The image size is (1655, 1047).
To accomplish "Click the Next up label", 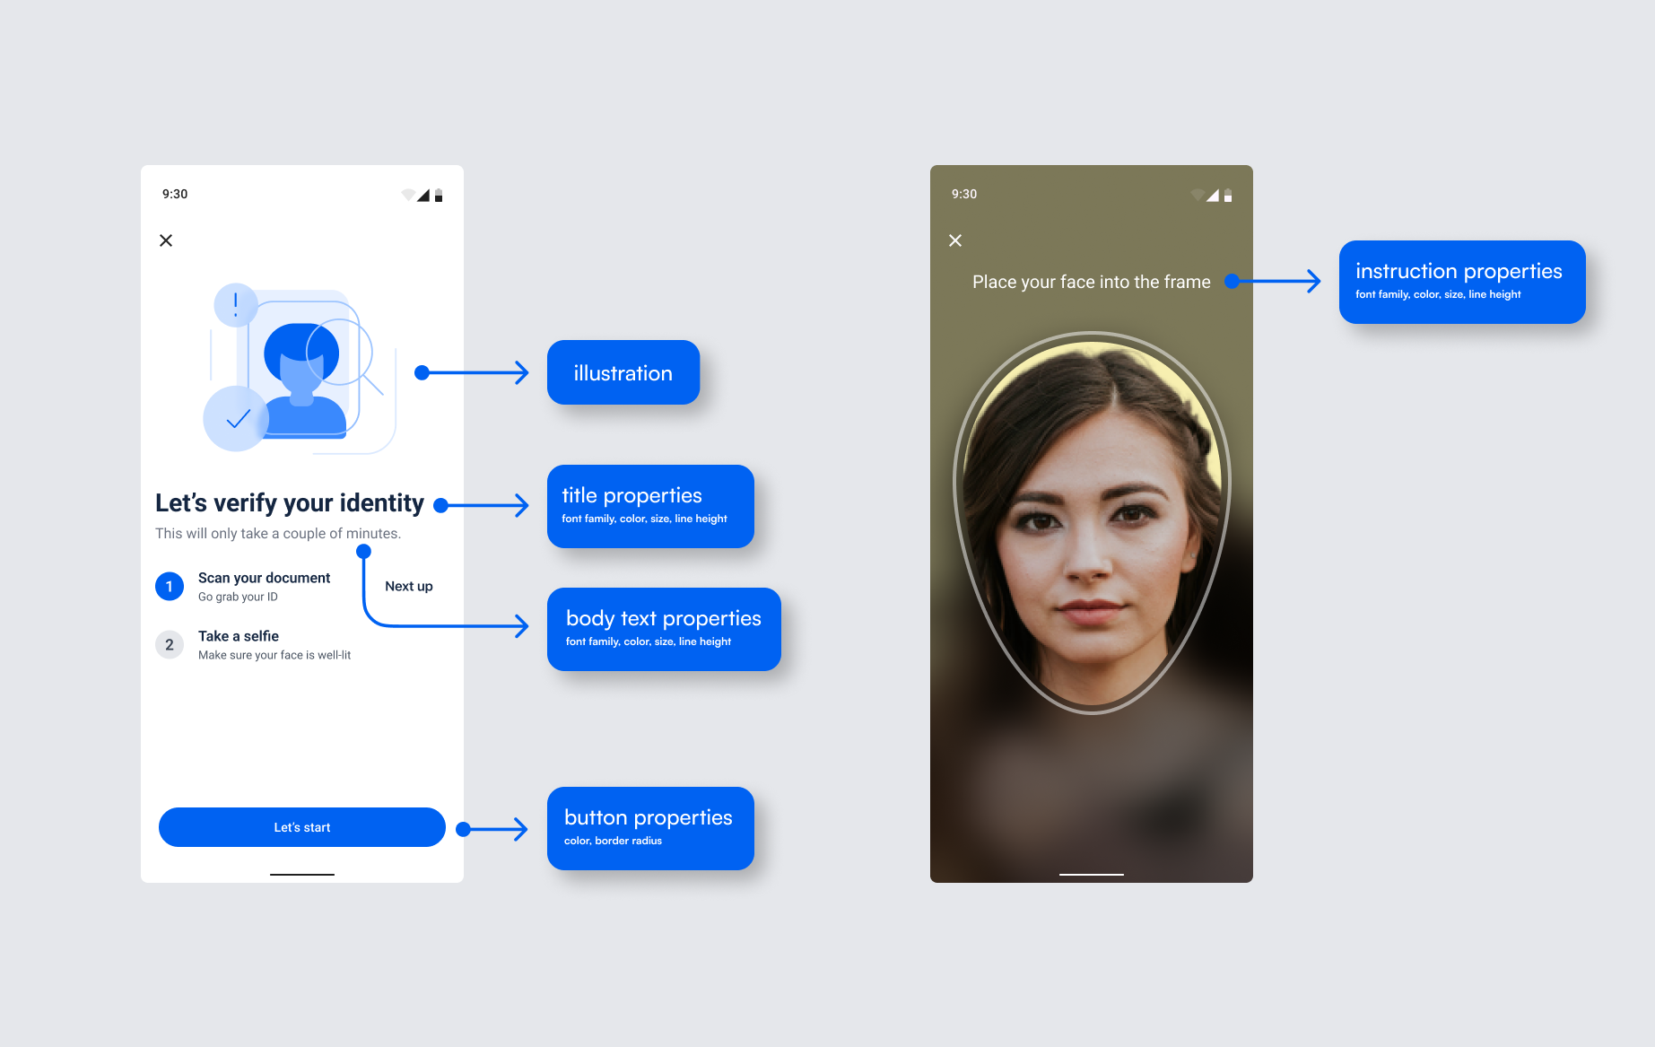I will pyautogui.click(x=408, y=587).
